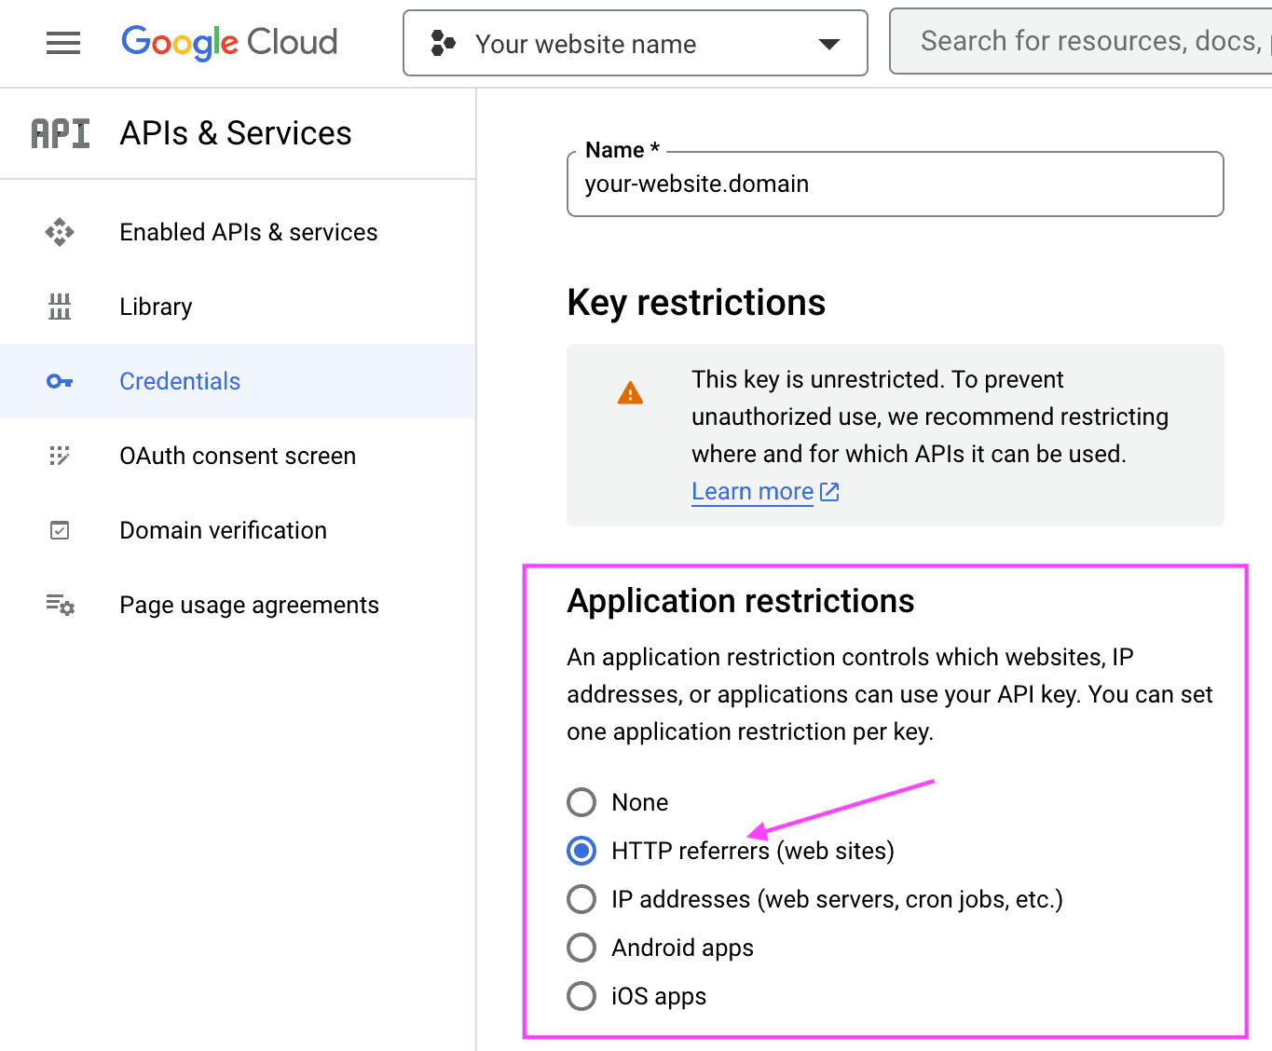The width and height of the screenshot is (1272, 1051).
Task: Choose None for application restrictions
Action: click(x=581, y=802)
